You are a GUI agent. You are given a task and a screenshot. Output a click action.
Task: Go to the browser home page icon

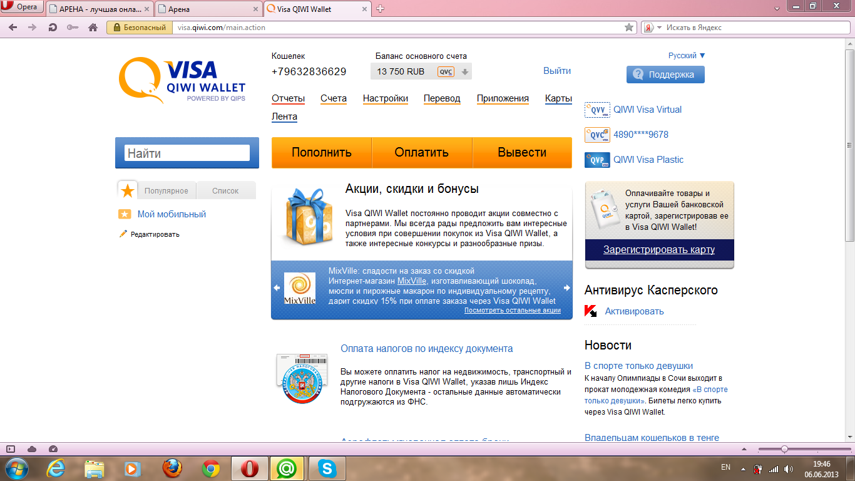(x=93, y=28)
